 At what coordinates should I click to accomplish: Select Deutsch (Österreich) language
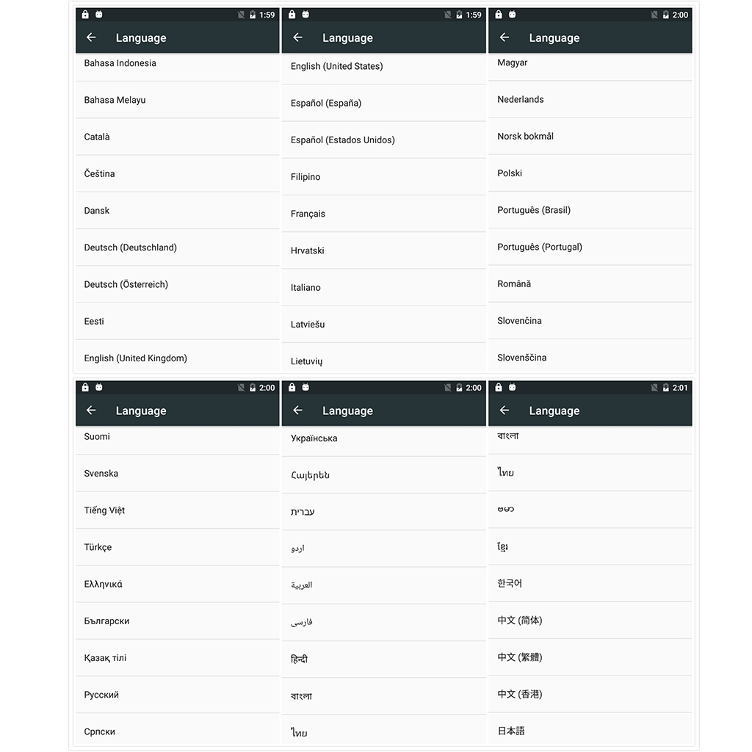[178, 284]
